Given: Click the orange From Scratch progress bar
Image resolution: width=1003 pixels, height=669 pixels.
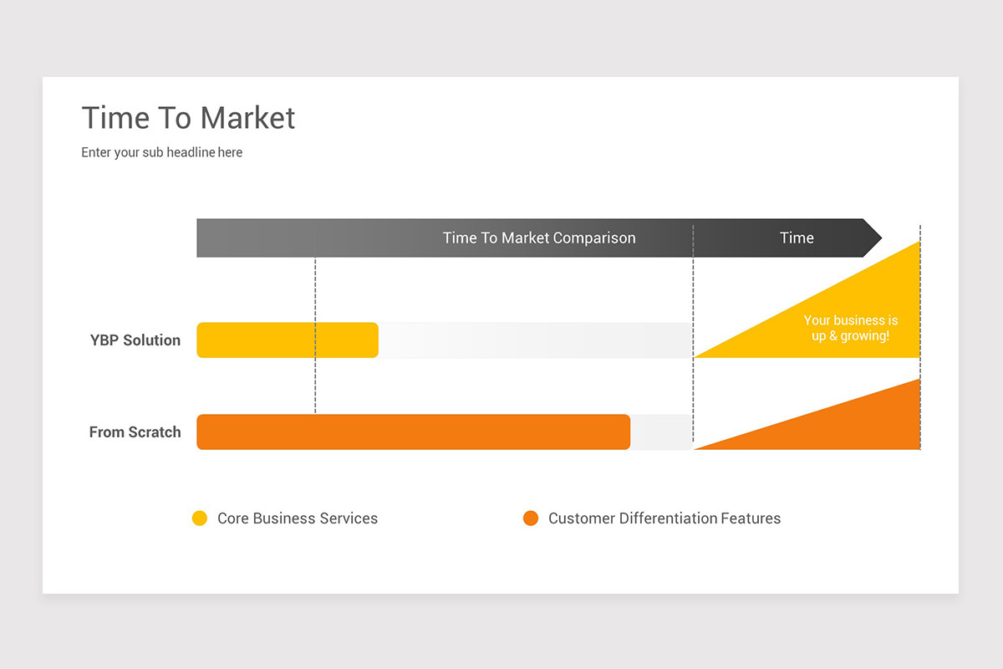Looking at the screenshot, I should click(414, 432).
